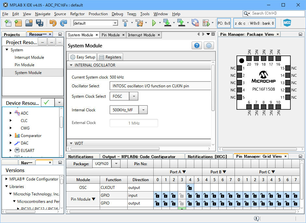This screenshot has width=306, height=223.
Task: Toggle the Port C pin 7 GPIO output lock
Action: tap(296, 203)
